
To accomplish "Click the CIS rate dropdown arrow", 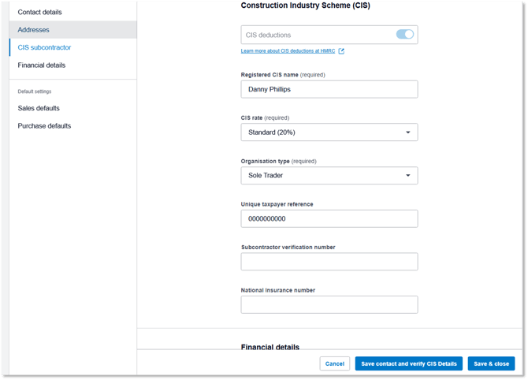I will 407,132.
